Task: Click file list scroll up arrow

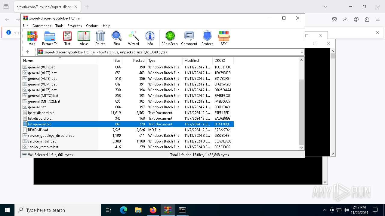Action: (301, 60)
